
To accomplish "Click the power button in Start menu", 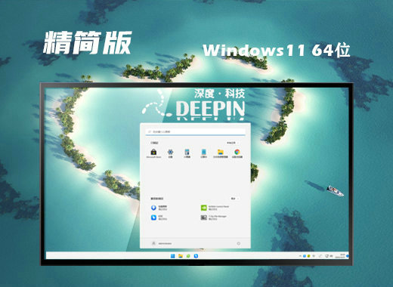I will [x=239, y=243].
